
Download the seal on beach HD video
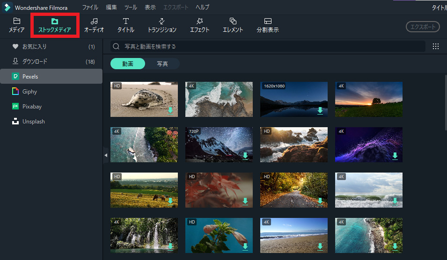[x=170, y=110]
